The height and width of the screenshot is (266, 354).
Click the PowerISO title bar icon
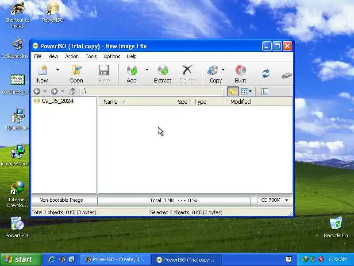[x=35, y=46]
